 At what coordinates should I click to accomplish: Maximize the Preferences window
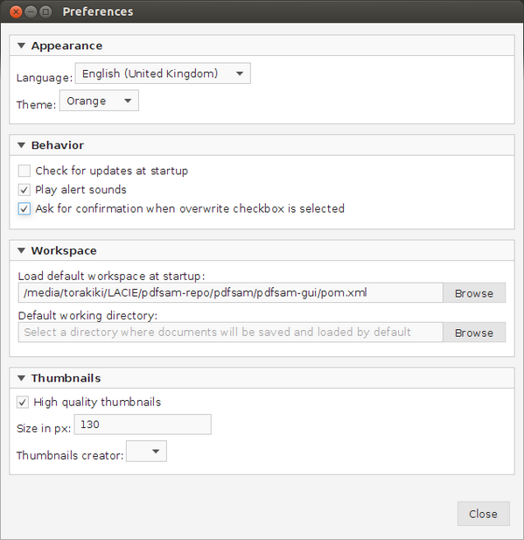coord(45,11)
